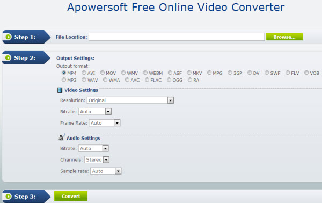Click the Video Settings heading text
The image size is (322, 203).
[82, 90]
